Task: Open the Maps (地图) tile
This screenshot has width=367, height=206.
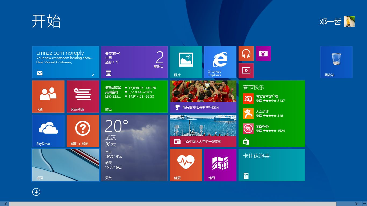Action: (x=220, y=165)
